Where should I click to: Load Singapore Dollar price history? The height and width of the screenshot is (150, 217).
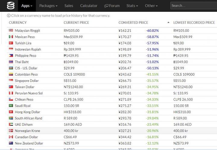coord(27,81)
